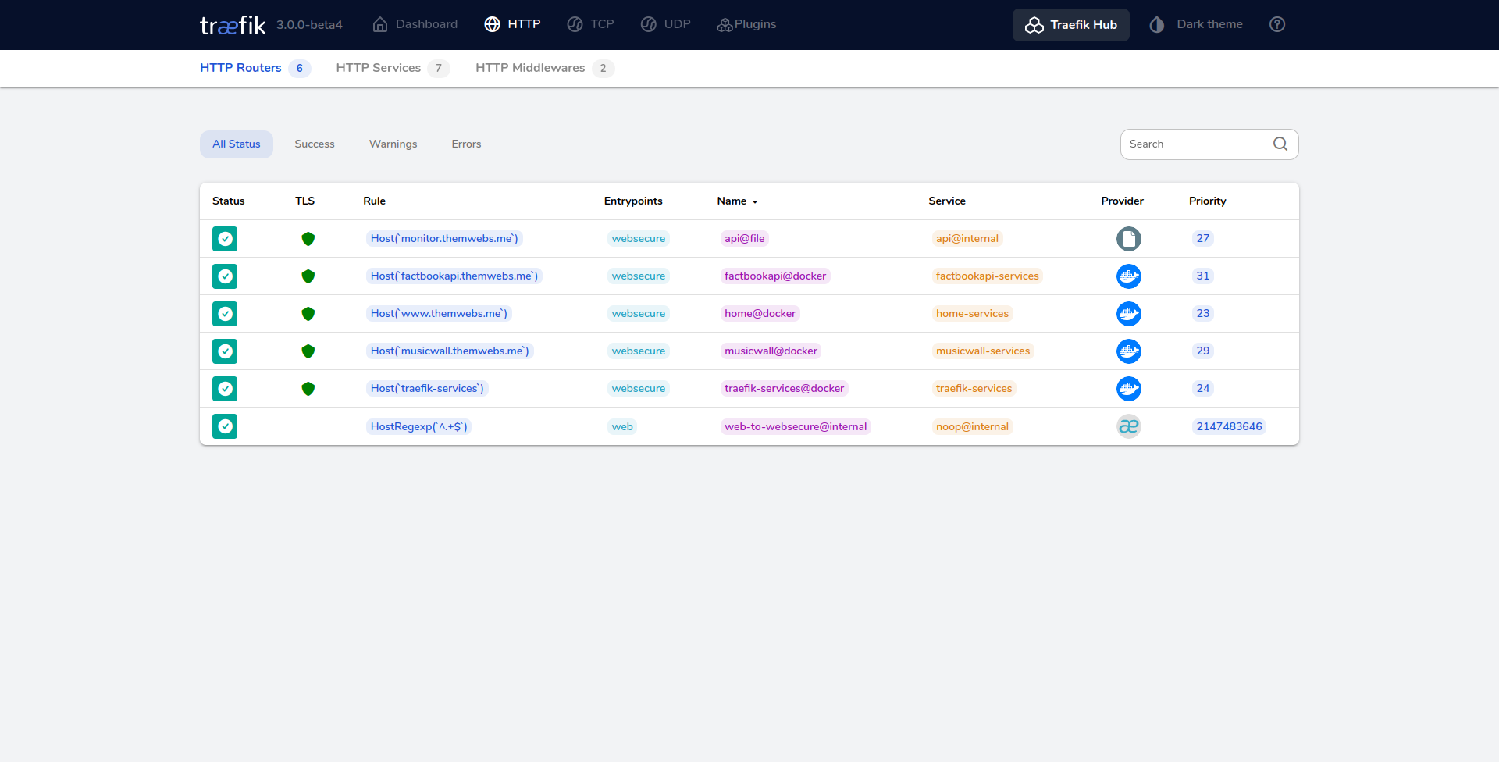Click the home-services service tag
The width and height of the screenshot is (1499, 762).
click(x=973, y=314)
